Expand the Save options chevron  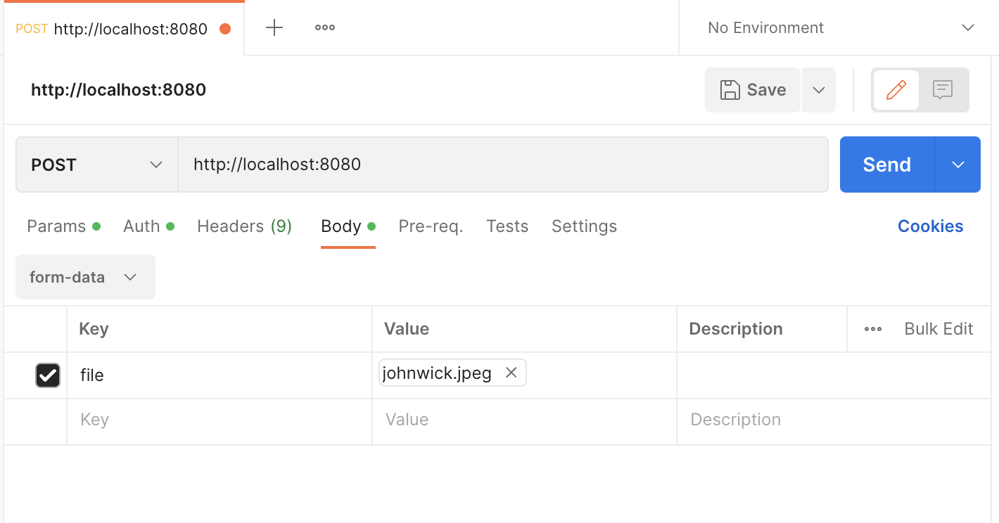[818, 90]
